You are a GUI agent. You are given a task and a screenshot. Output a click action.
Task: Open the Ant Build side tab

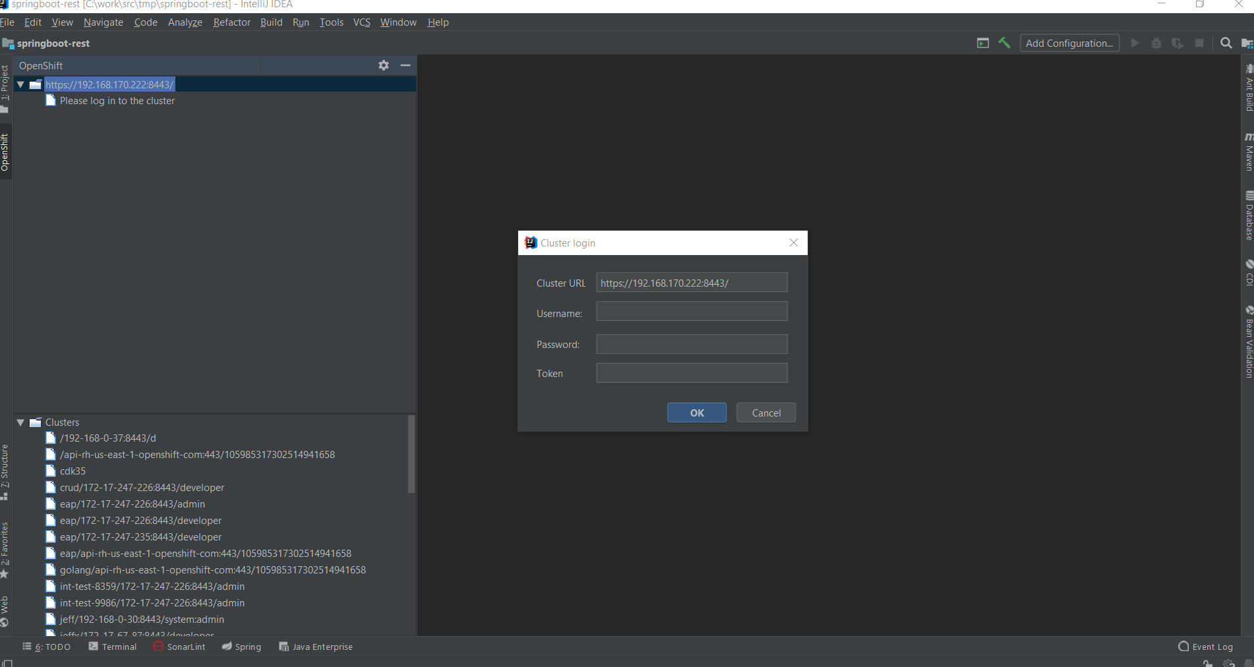[x=1249, y=87]
